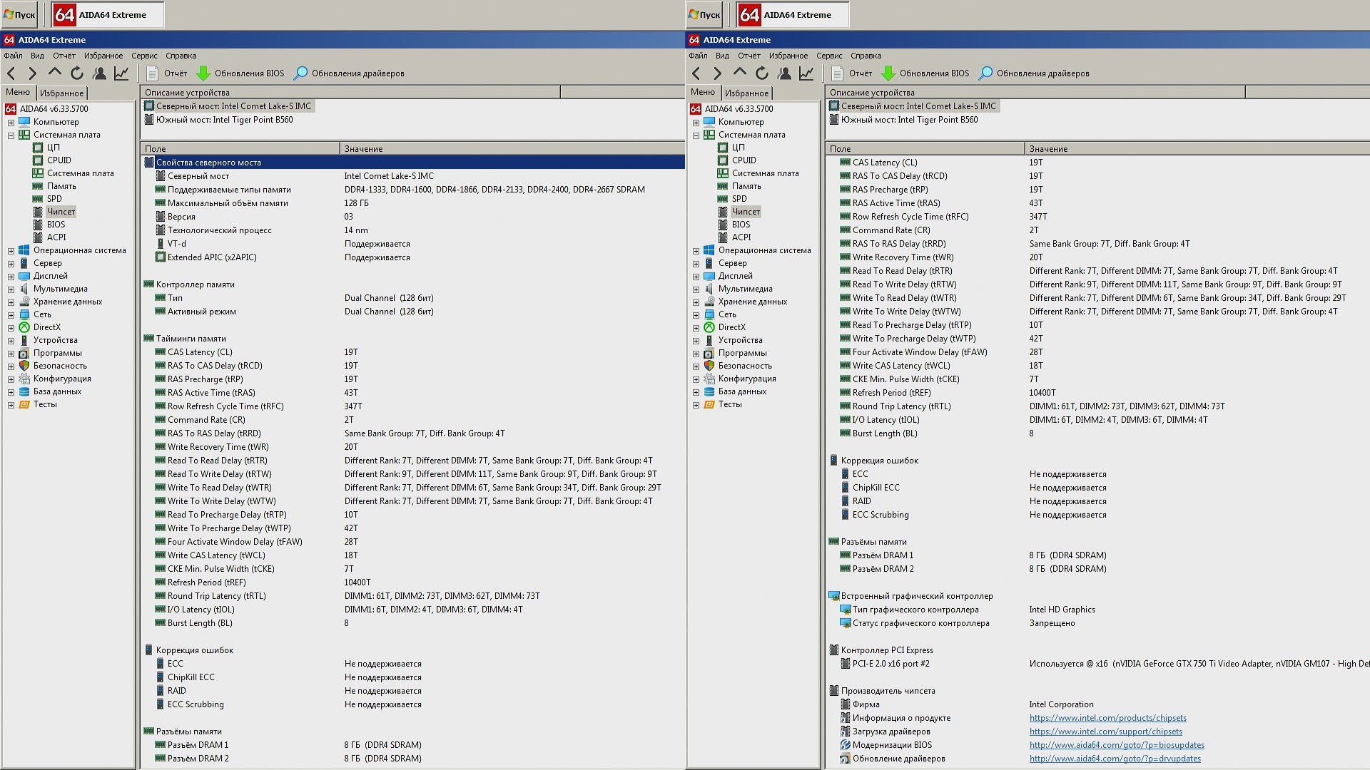This screenshot has width=1370, height=770.
Task: Click the graph chart icon in right toolbar
Action: click(x=806, y=73)
